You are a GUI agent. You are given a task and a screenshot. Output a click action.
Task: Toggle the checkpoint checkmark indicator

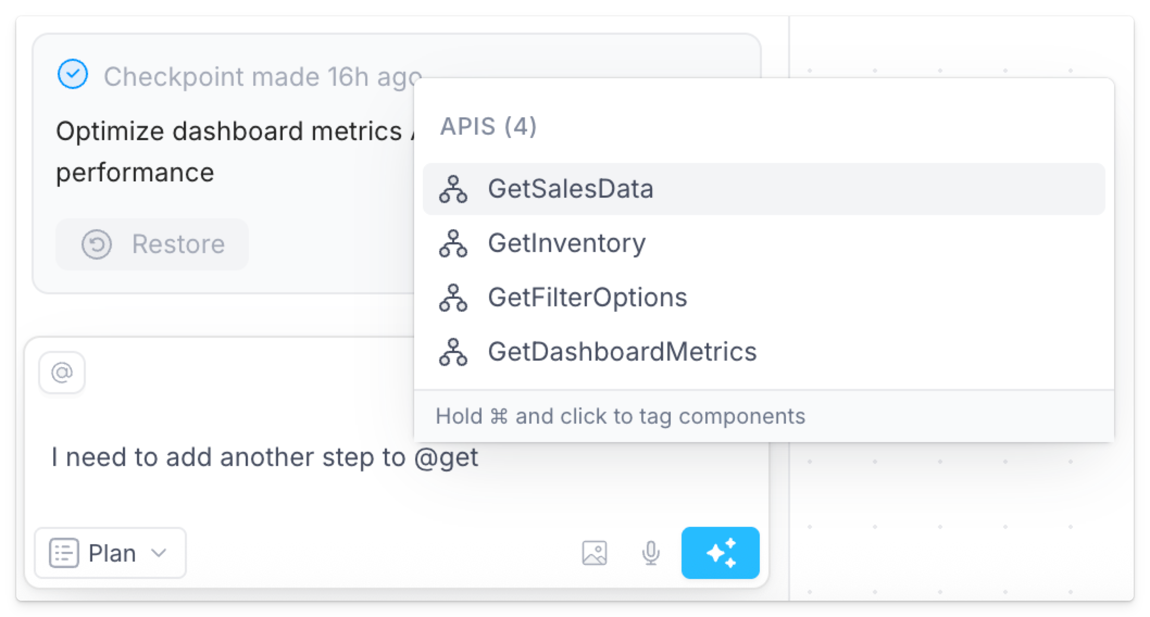(x=73, y=75)
